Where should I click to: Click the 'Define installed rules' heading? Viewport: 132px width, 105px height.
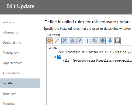tap(88, 22)
